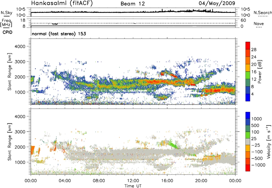Click the 4000 tick on the power panel

20,46
